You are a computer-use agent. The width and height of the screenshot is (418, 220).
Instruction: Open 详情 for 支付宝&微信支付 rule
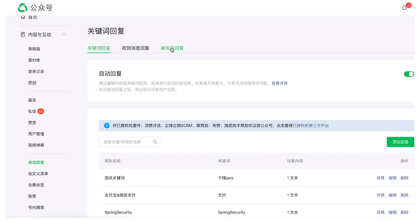click(380, 195)
